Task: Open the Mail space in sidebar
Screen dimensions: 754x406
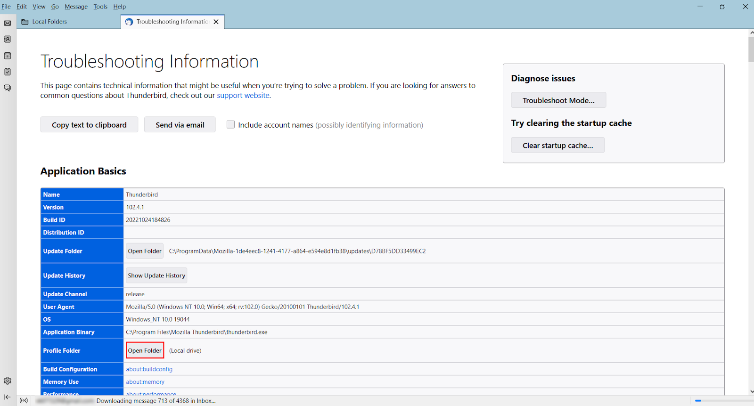Action: [8, 23]
